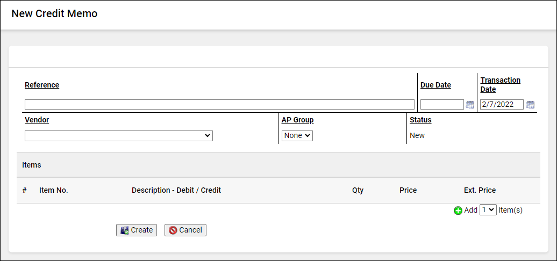Expand the Vendor dropdown
Viewport: 557px width, 261px height.
119,135
